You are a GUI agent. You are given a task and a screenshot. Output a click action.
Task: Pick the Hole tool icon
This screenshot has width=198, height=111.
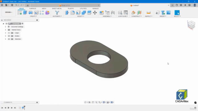(36, 13)
